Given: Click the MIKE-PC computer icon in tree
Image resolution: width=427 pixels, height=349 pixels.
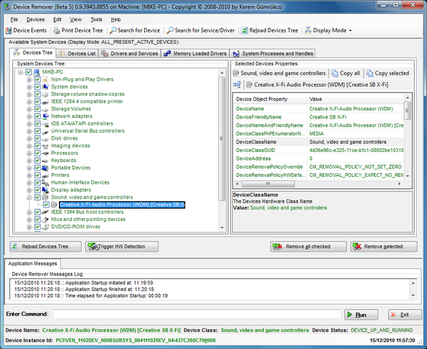Looking at the screenshot, I should [x=37, y=72].
